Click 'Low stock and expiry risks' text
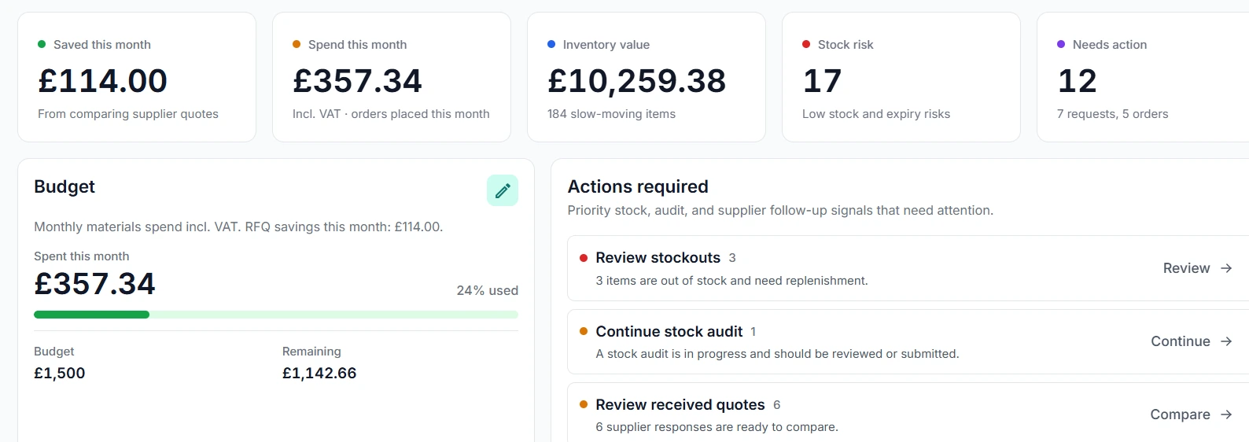1249x442 pixels. (876, 114)
